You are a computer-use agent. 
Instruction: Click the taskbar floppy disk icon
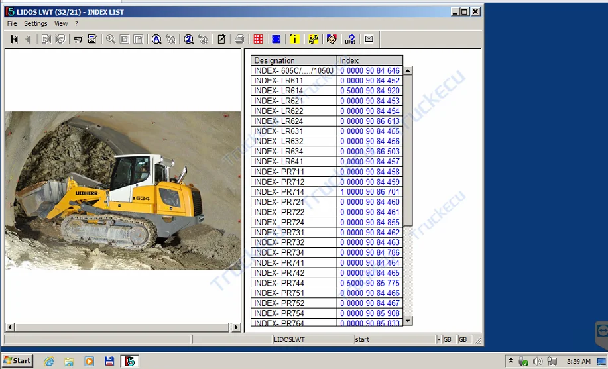[x=109, y=362]
